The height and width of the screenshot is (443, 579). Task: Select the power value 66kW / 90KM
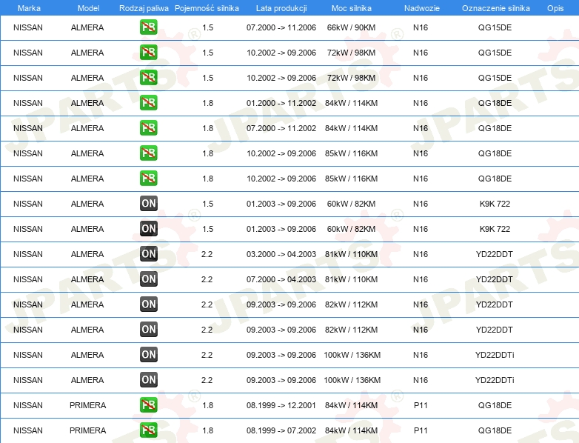coord(351,27)
